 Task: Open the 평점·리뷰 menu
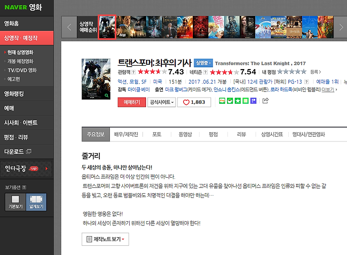pyautogui.click(x=27, y=137)
